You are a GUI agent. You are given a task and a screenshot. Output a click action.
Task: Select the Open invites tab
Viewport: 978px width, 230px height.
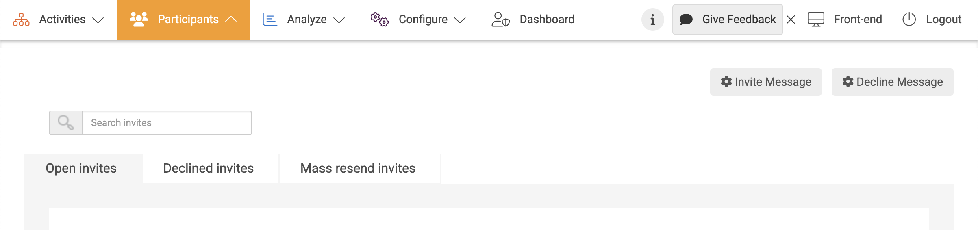click(81, 168)
